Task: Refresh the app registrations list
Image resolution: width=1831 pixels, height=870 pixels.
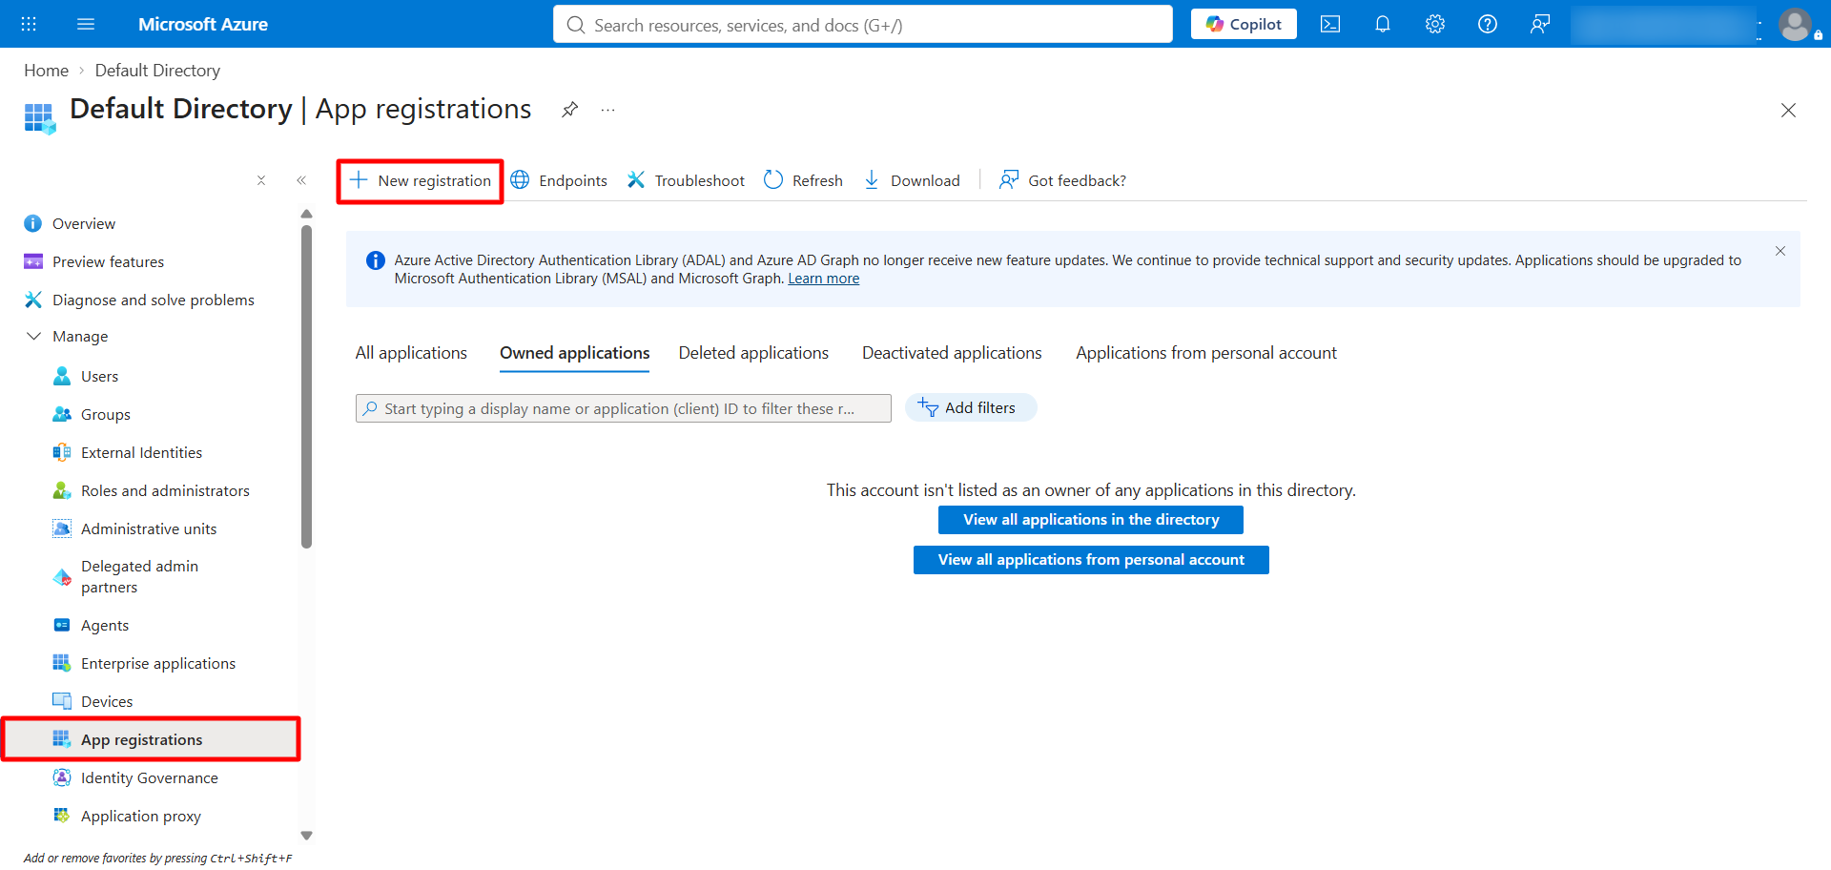Action: tap(803, 180)
